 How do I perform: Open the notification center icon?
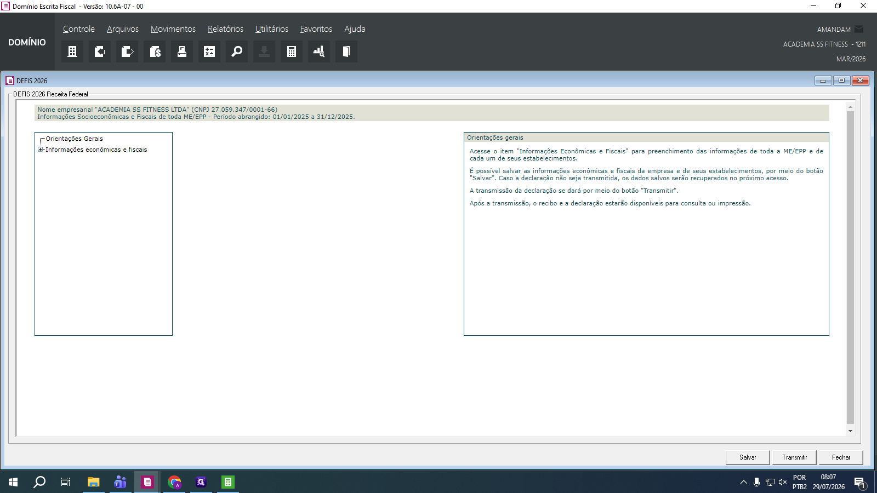coord(859,482)
